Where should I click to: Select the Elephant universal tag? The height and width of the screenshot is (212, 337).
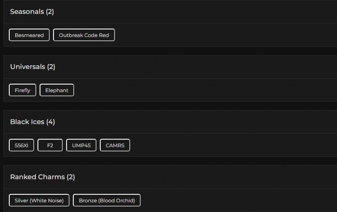pos(57,90)
